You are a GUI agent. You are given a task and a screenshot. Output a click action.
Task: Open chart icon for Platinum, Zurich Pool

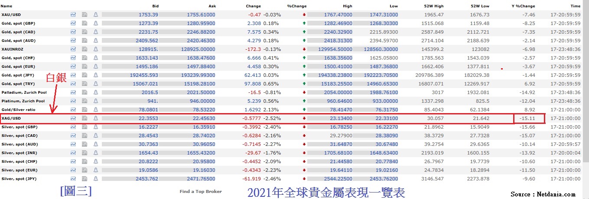coord(73,101)
